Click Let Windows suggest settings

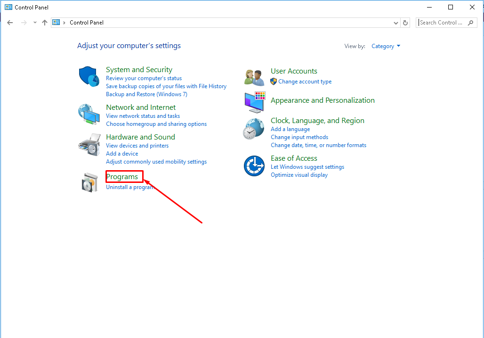tap(307, 167)
